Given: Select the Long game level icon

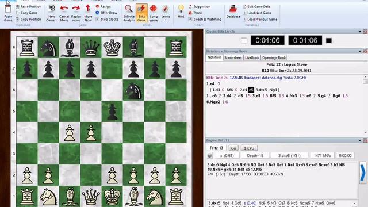Looking at the screenshot, I should 154,9.
